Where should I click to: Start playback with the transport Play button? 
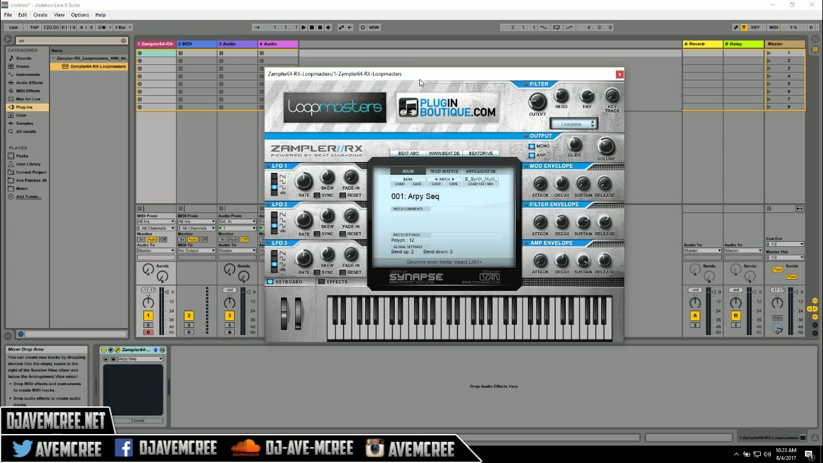(303, 28)
